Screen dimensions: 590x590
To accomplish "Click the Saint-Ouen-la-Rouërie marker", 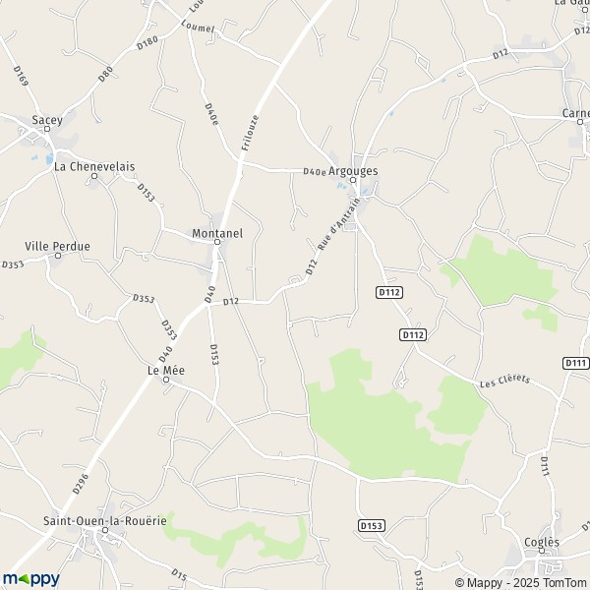I will 105,530.
